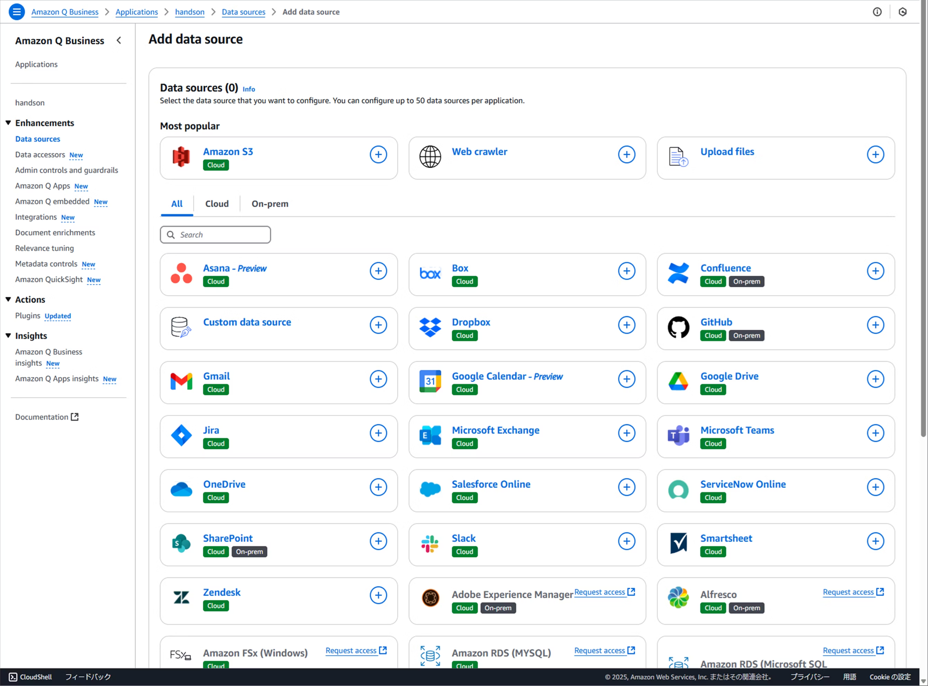Add the Upload files data source
928x686 pixels.
click(x=875, y=155)
